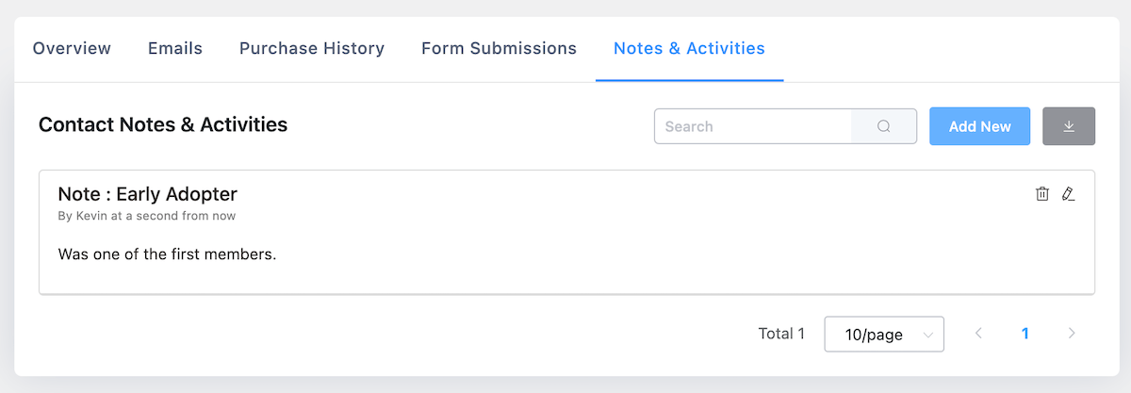Select the Notes & Activities tab

point(689,48)
